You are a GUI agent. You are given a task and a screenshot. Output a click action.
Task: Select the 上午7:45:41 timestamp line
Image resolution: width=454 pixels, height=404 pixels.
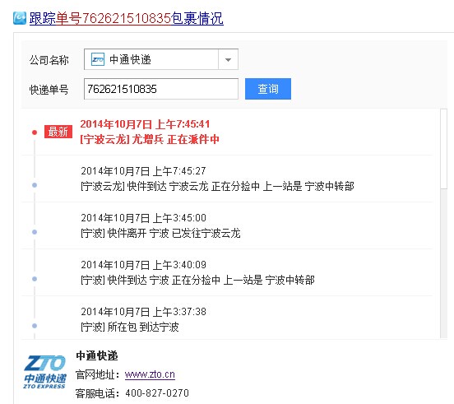tap(145, 124)
